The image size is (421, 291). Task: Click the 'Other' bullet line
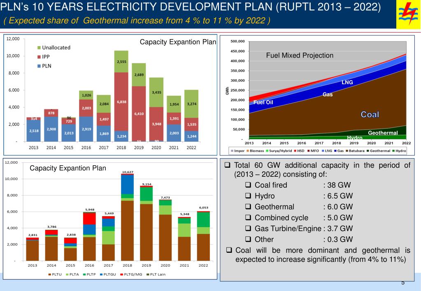[299, 239]
